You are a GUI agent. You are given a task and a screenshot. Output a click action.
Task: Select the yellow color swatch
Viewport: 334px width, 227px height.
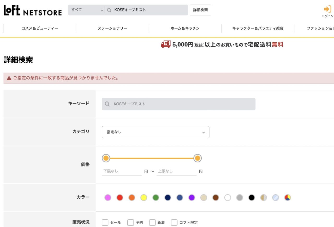coord(144,197)
